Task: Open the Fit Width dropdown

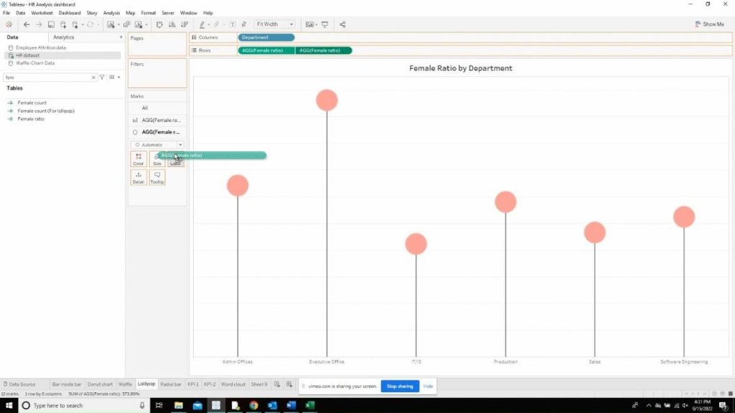Action: pos(291,24)
